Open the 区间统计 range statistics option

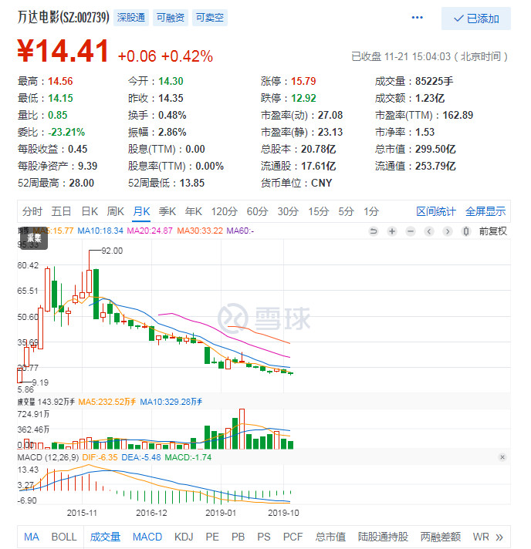(437, 211)
